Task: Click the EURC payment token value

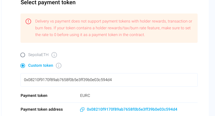Action: [x=85, y=95]
